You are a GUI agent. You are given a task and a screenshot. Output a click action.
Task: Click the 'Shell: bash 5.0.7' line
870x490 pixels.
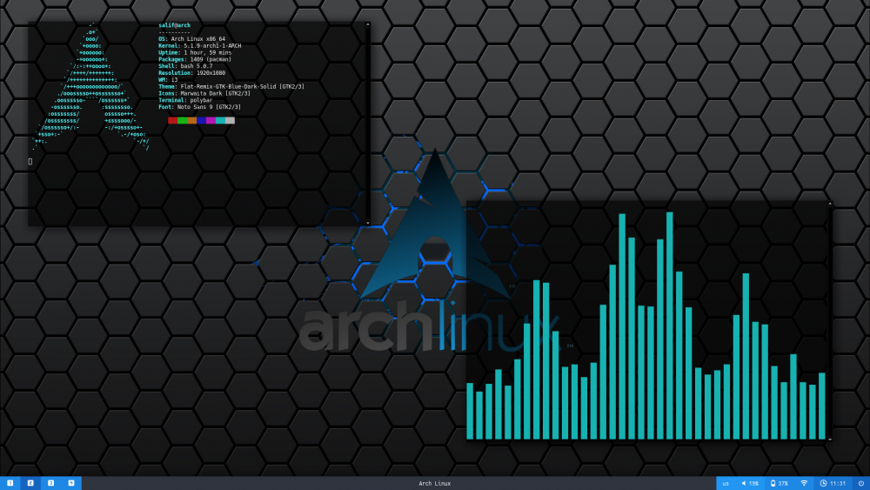[185, 66]
